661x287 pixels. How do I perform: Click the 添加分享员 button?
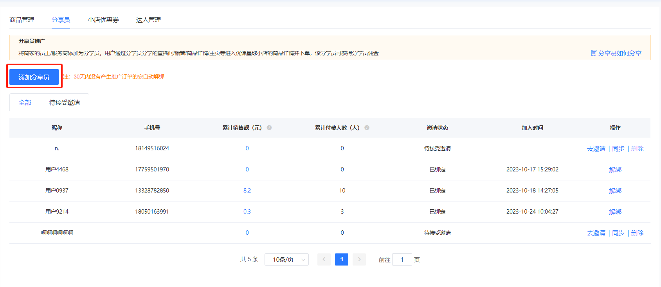pyautogui.click(x=34, y=77)
